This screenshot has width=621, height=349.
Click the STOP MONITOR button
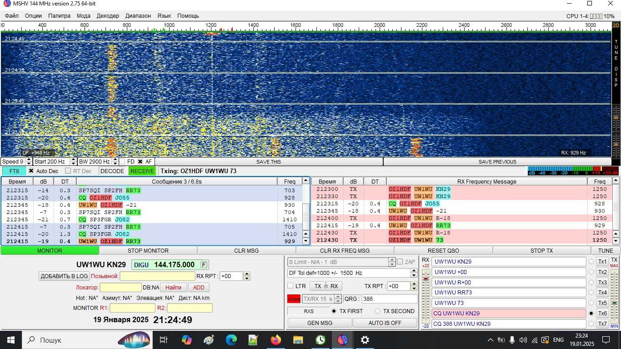click(148, 251)
